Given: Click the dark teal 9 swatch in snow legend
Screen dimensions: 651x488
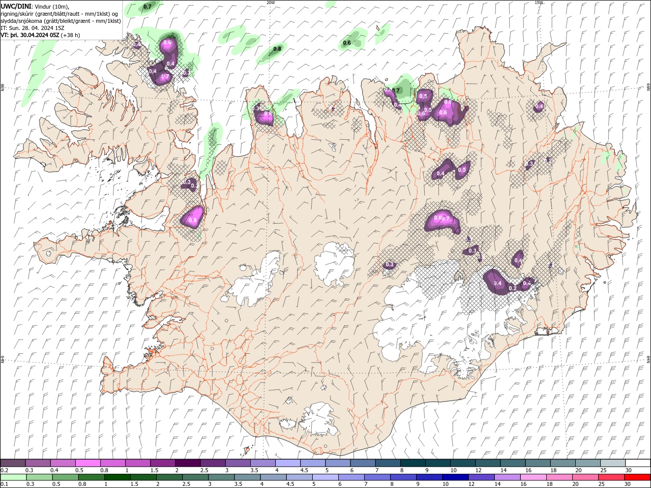Looking at the screenshot, I should pos(412,463).
